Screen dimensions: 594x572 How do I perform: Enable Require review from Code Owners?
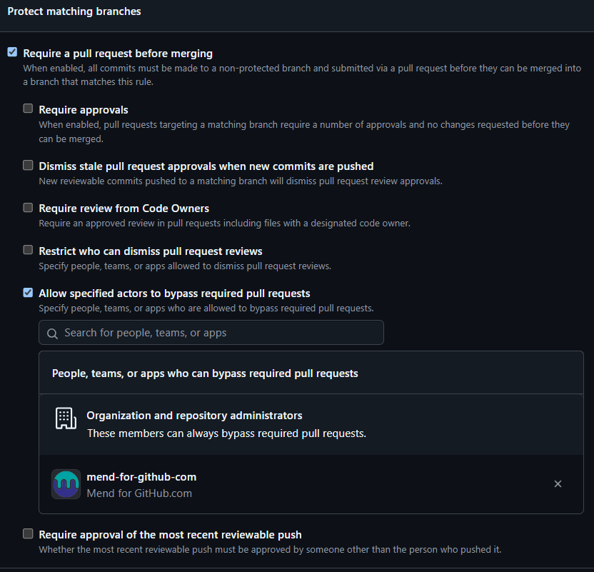(28, 207)
